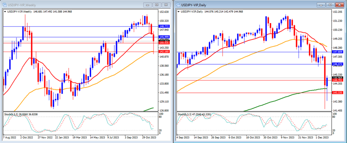
Task: Minimize the USDJPY-VIP,Daily chart window
Action: 322,5
